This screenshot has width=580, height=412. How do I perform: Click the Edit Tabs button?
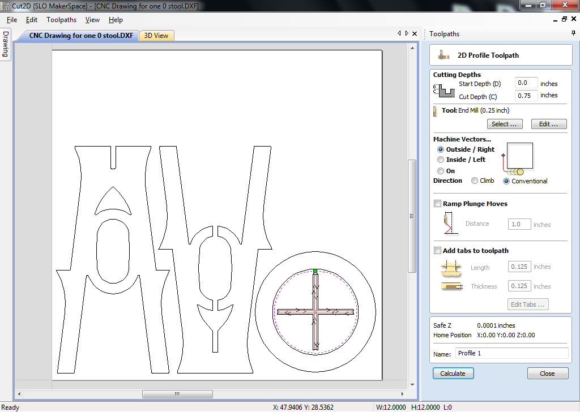pyautogui.click(x=528, y=304)
